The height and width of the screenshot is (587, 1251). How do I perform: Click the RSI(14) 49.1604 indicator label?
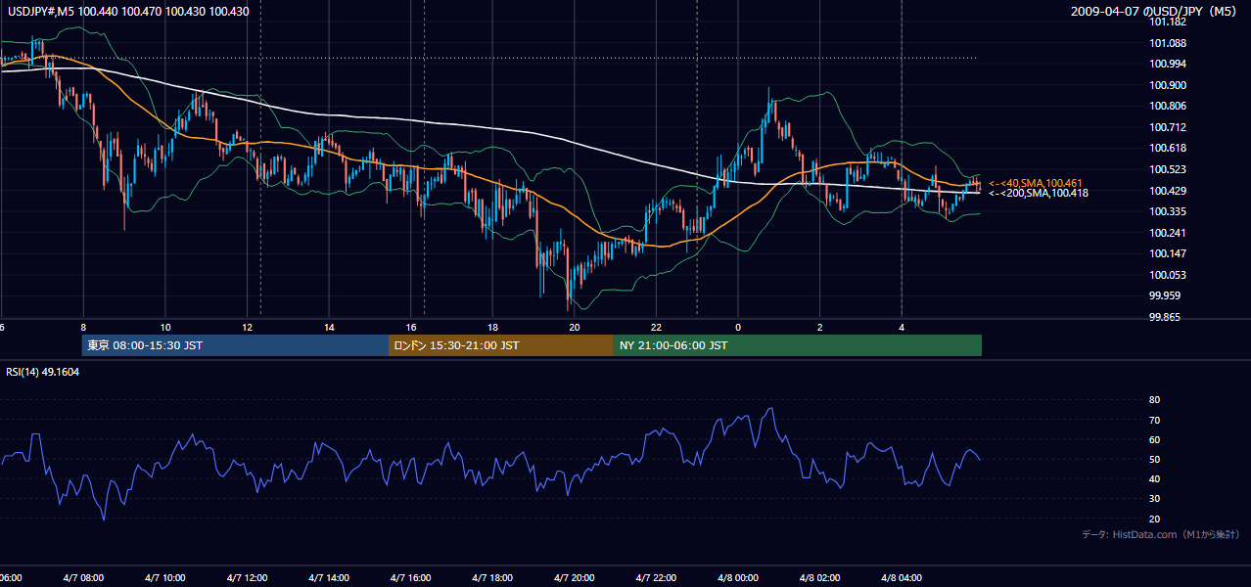[x=43, y=372]
